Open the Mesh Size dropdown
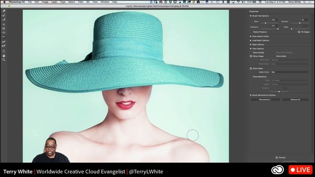This screenshot has width=315, height=177. point(290,60)
